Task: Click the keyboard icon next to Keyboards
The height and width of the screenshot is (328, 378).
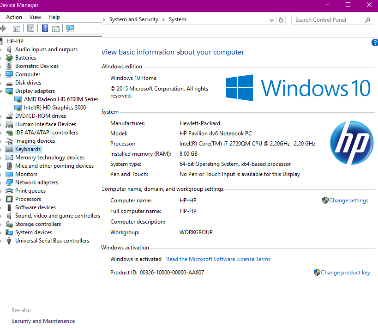Action: click(9, 149)
